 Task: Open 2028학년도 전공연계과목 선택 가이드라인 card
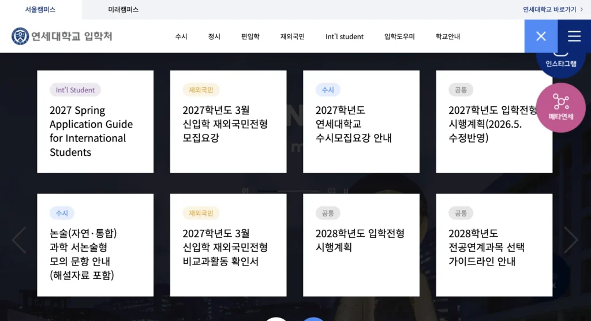click(x=494, y=245)
